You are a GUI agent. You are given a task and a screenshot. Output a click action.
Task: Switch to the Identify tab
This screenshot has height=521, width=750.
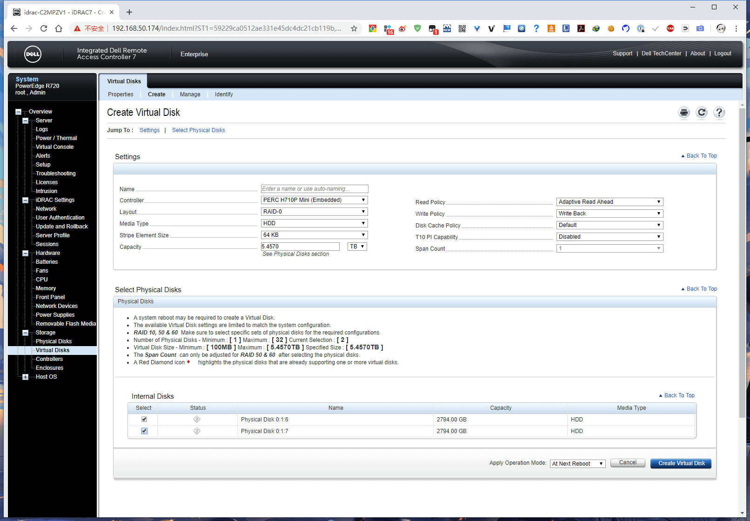224,94
